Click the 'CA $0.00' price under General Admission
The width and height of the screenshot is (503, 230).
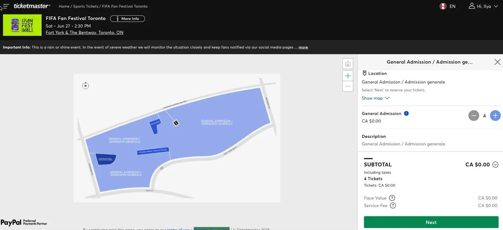[371, 121]
